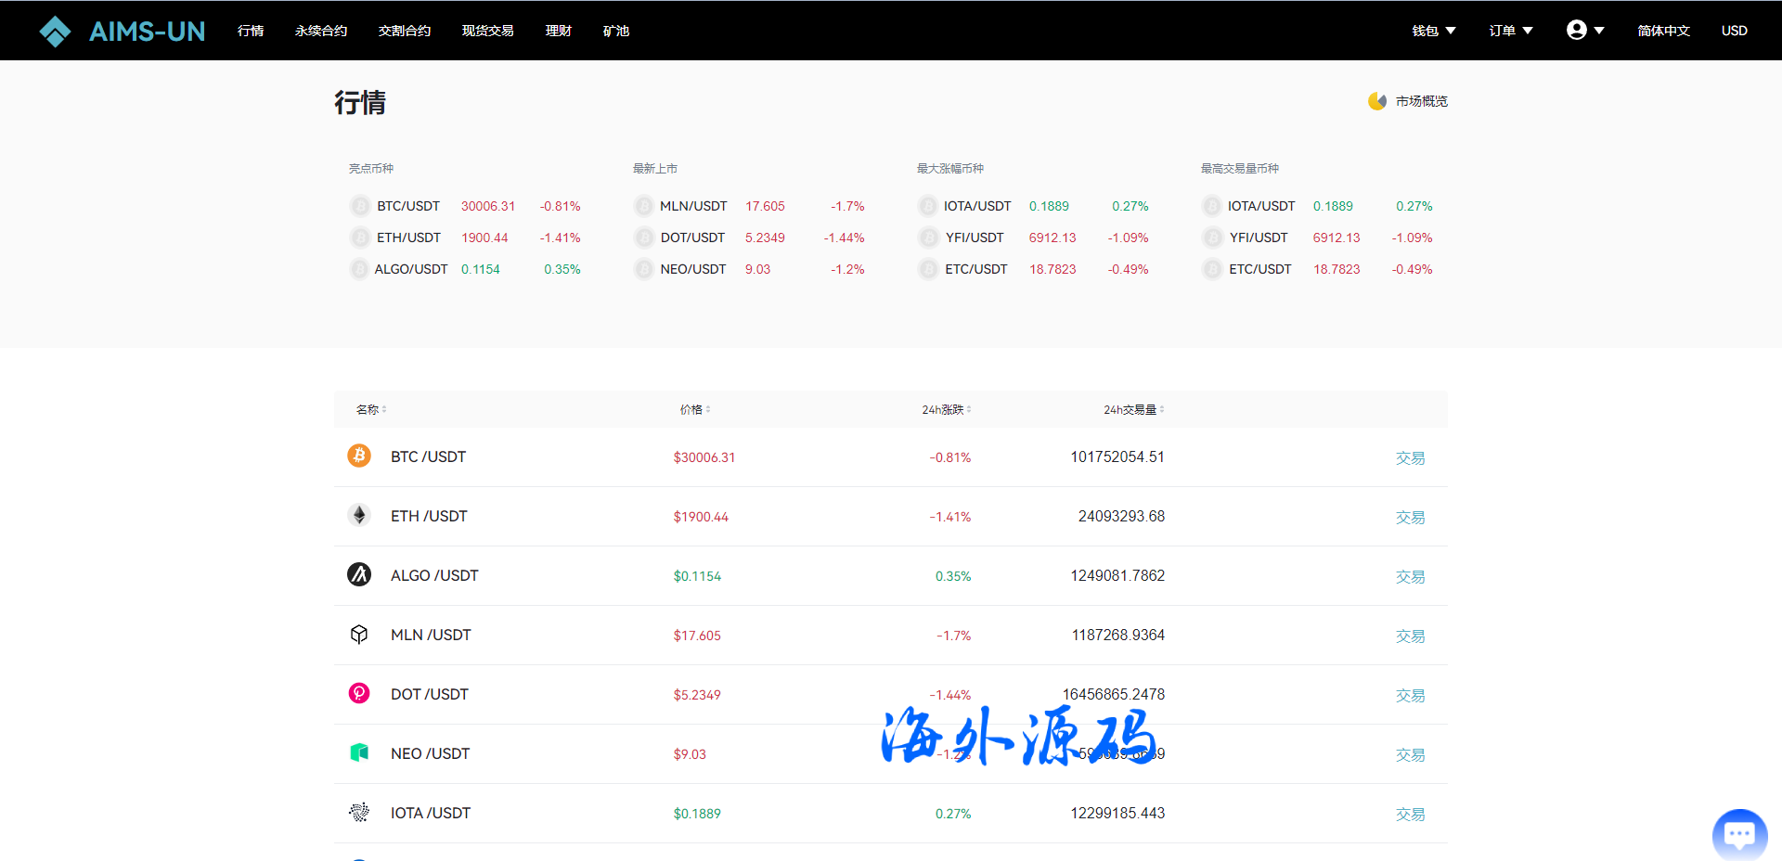This screenshot has height=861, width=1782.
Task: Expand the 钱包 wallet dropdown
Action: click(1433, 31)
